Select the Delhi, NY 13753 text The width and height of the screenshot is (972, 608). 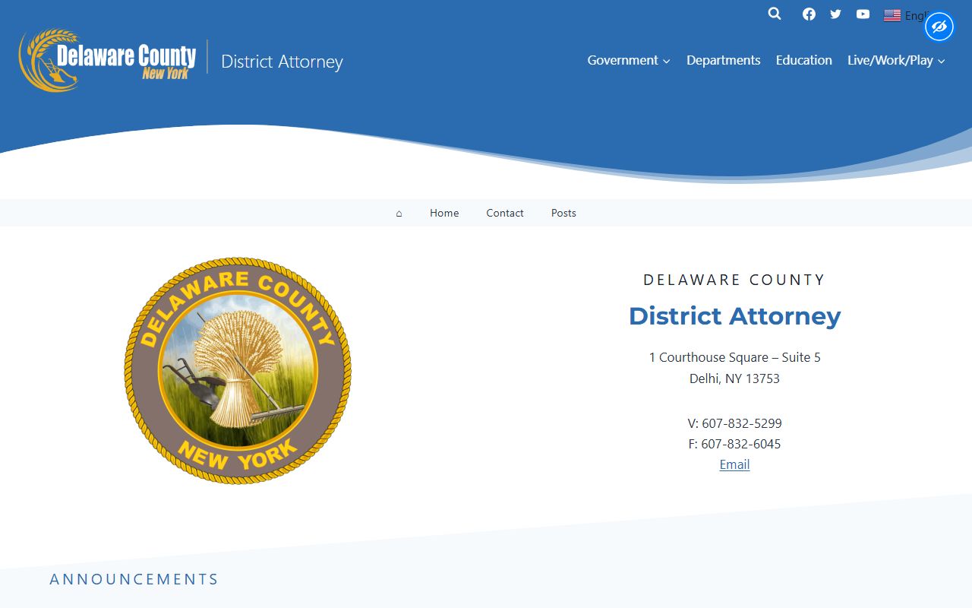click(x=734, y=378)
